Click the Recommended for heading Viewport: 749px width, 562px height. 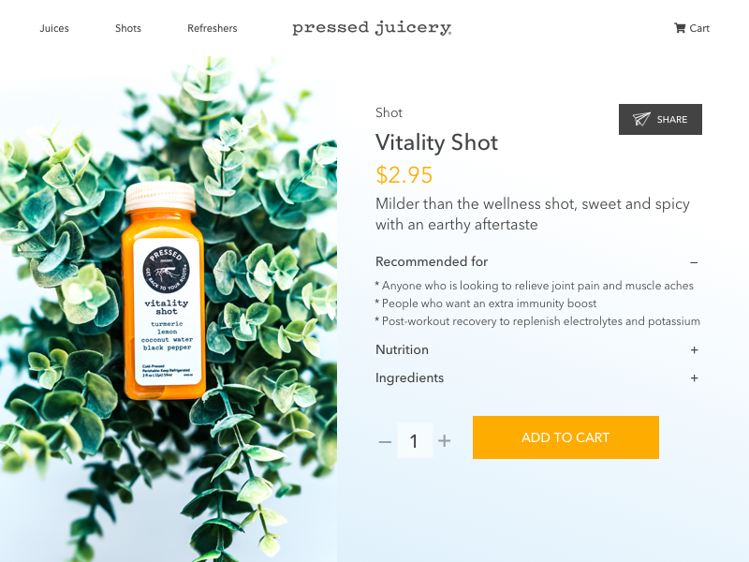click(x=432, y=261)
